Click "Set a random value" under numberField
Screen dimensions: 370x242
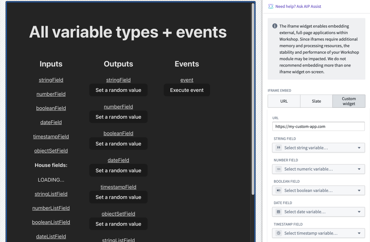(x=118, y=117)
